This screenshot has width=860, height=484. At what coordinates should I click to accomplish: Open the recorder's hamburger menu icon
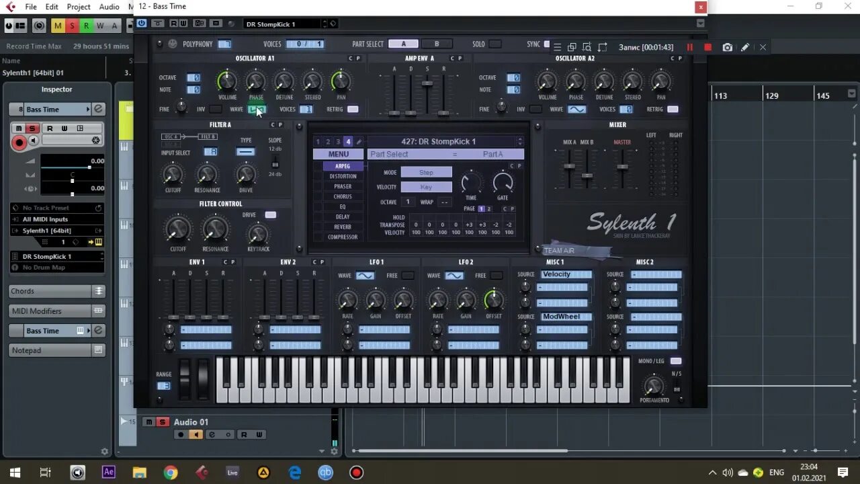(558, 47)
